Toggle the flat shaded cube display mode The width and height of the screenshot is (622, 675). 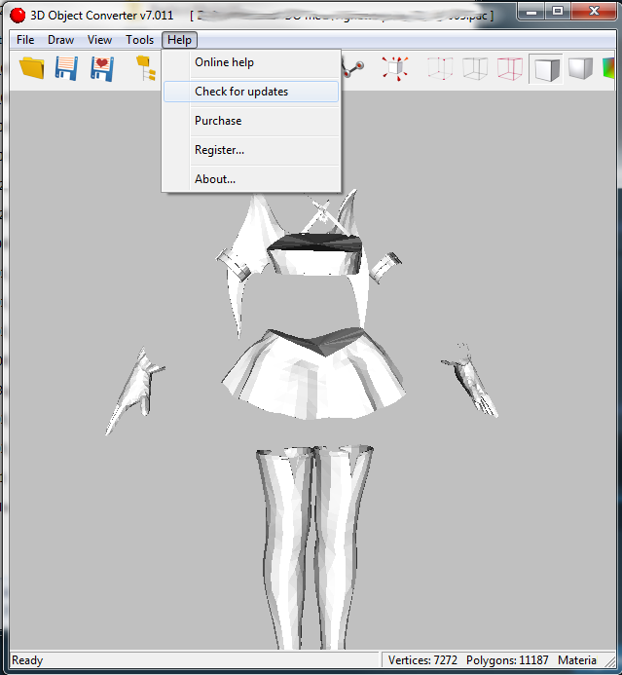point(545,68)
